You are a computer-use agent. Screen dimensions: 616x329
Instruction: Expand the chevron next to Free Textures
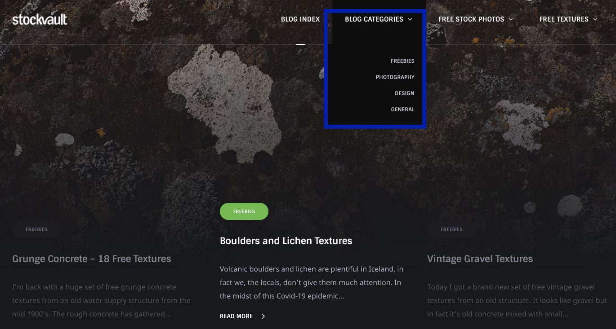(595, 19)
